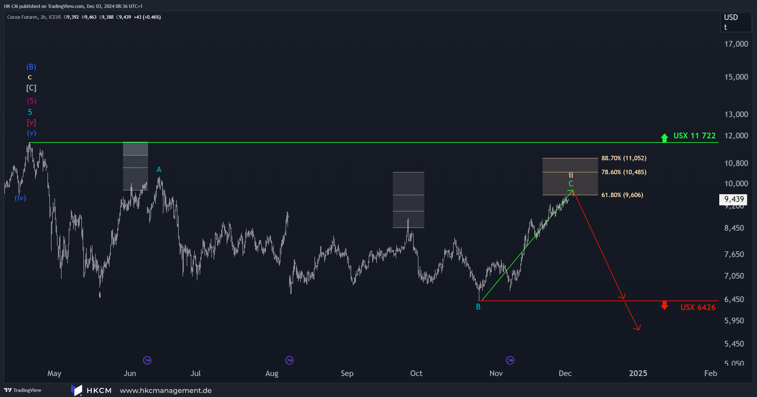Click the USX 6426 support label

[698, 307]
